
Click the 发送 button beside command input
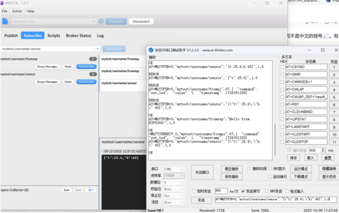click(201, 200)
